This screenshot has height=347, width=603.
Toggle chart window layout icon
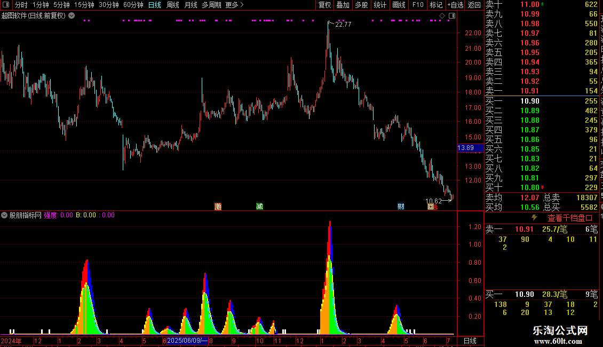(x=452, y=16)
